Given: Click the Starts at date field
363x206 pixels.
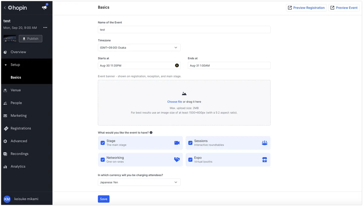Looking at the screenshot, I should coord(139,65).
